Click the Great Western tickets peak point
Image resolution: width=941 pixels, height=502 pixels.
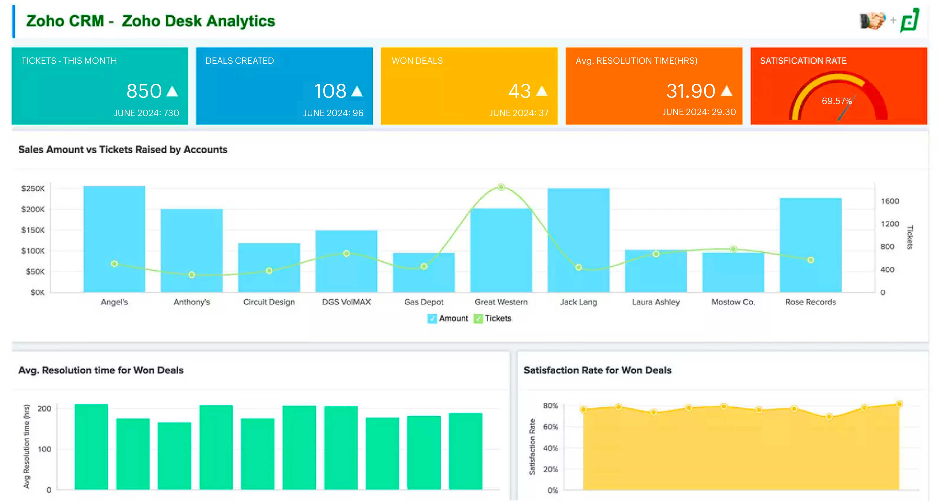tap(501, 187)
